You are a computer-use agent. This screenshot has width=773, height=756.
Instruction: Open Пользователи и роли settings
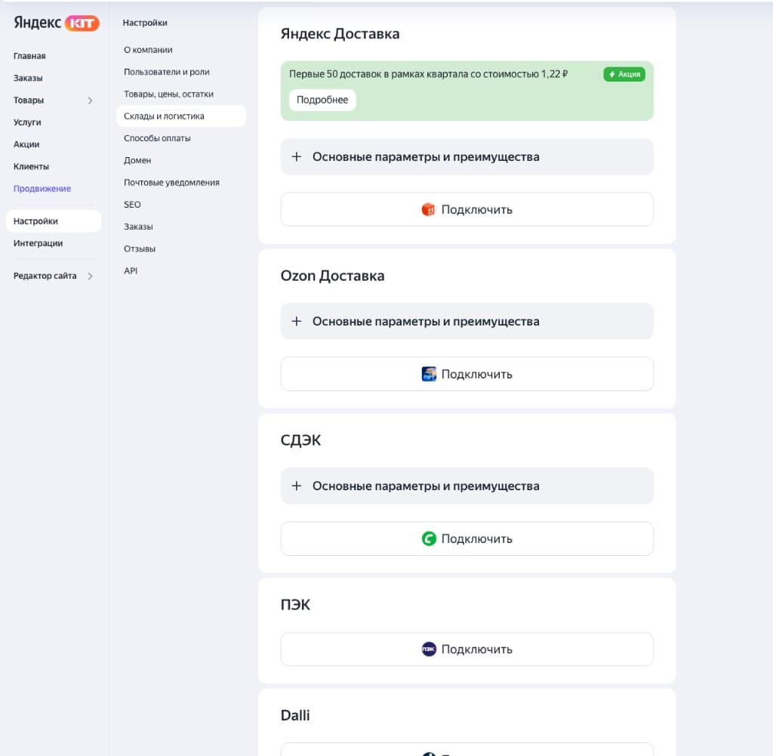click(x=167, y=72)
